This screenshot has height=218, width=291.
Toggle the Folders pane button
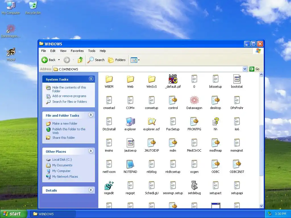pyautogui.click(x=117, y=60)
